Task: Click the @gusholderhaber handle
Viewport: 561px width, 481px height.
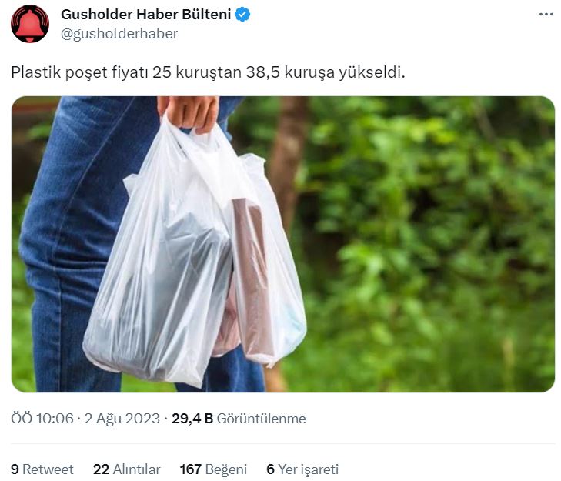Action: [x=119, y=34]
